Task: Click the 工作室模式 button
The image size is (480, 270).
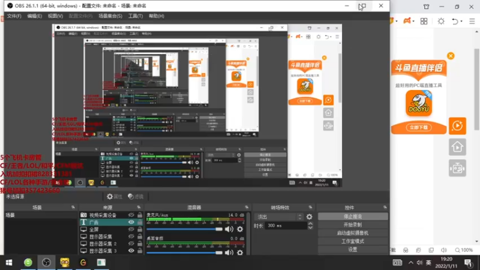Action: click(353, 241)
